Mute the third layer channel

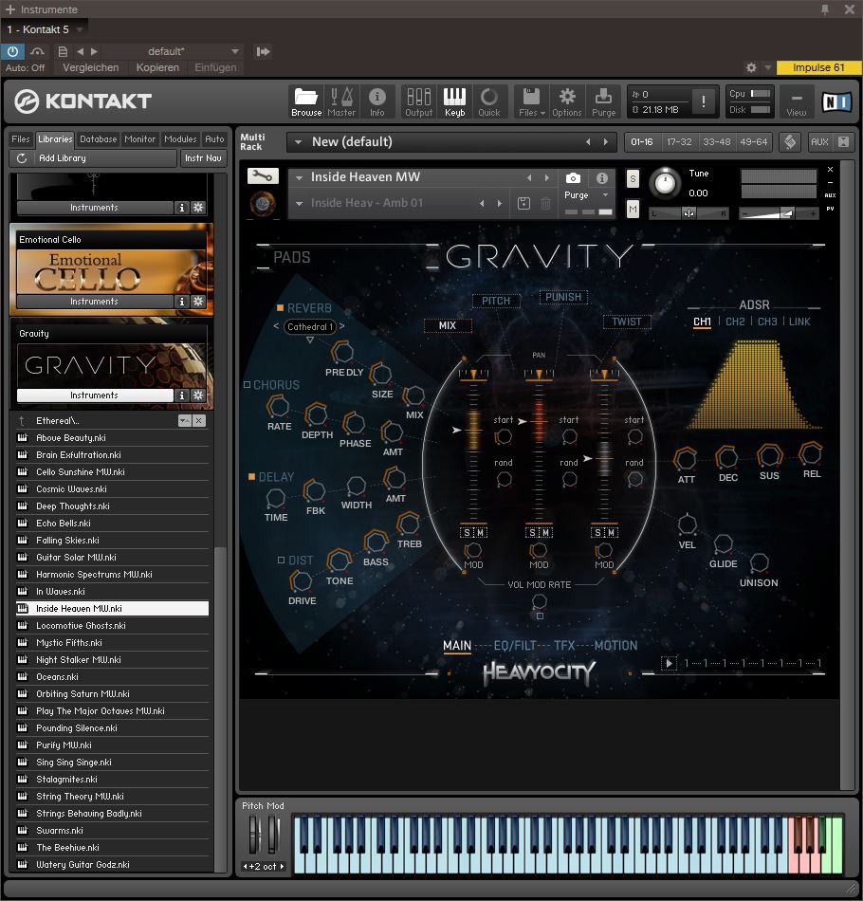tap(611, 533)
